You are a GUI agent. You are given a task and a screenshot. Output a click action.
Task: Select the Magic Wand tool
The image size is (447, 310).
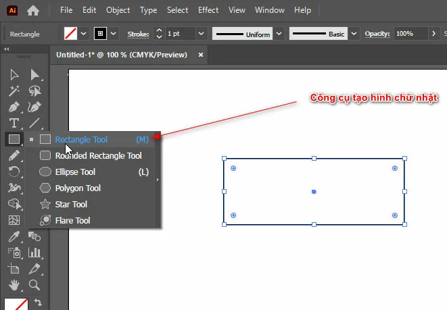tap(14, 91)
